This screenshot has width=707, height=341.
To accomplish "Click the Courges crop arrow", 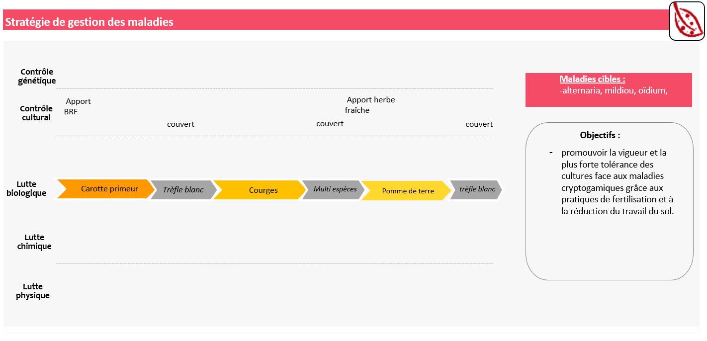I will (260, 190).
